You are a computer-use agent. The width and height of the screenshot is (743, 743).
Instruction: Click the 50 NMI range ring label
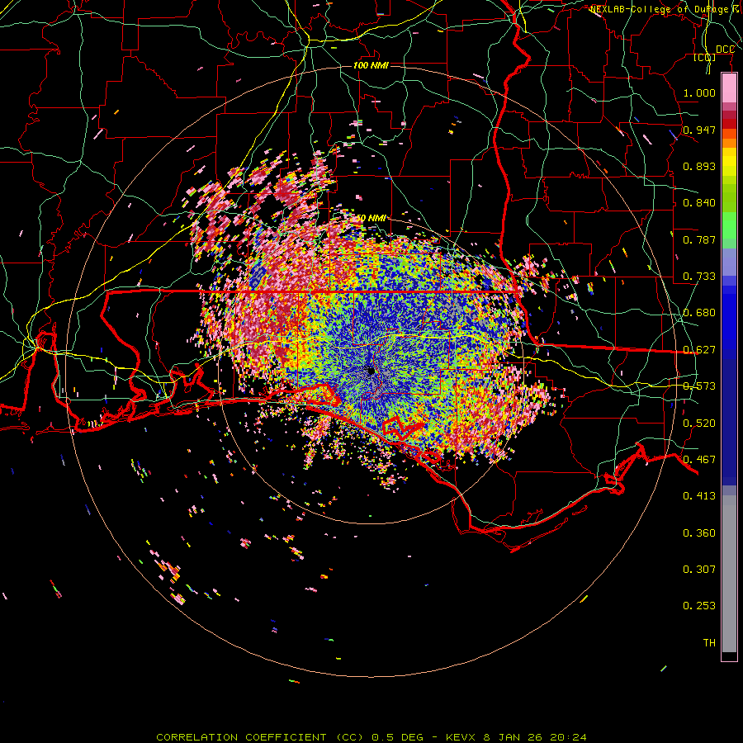pos(371,219)
